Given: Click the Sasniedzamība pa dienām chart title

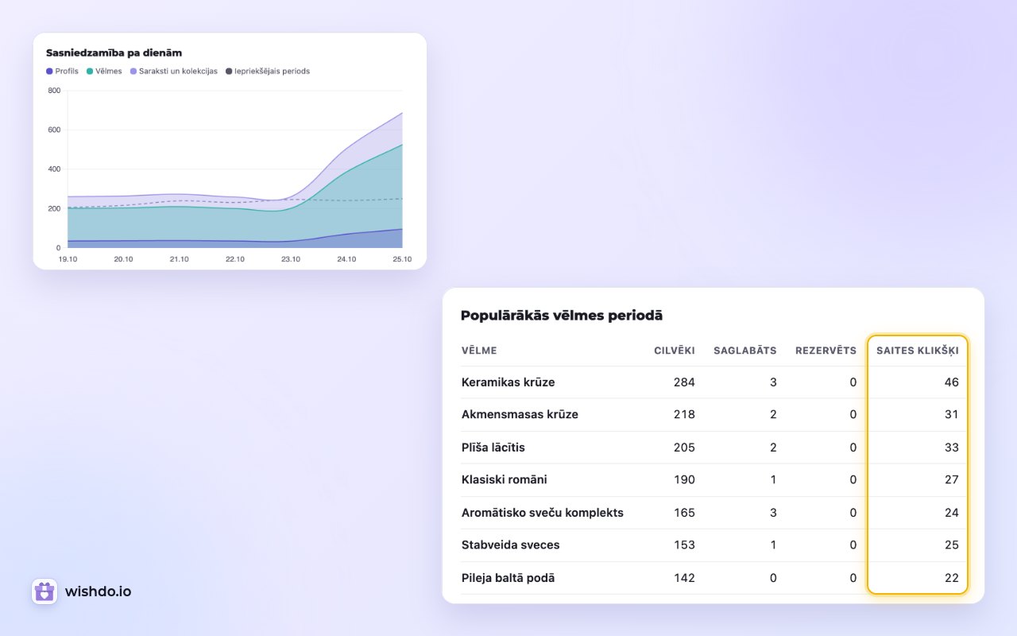Looking at the screenshot, I should [114, 52].
